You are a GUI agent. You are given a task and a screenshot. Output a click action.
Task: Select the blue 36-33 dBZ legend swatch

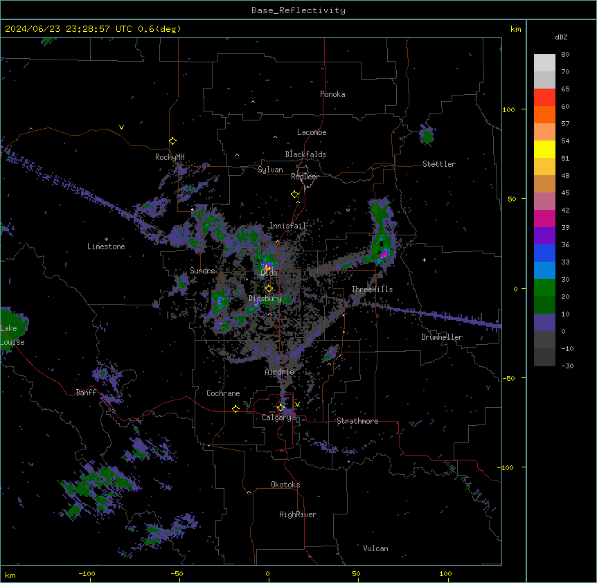point(544,253)
